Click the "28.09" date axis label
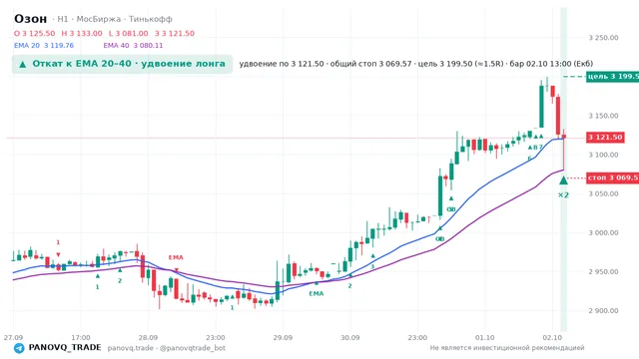Screen dimensions: 639x359 (148, 338)
